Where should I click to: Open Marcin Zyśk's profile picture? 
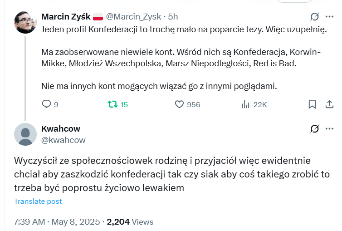25,22
